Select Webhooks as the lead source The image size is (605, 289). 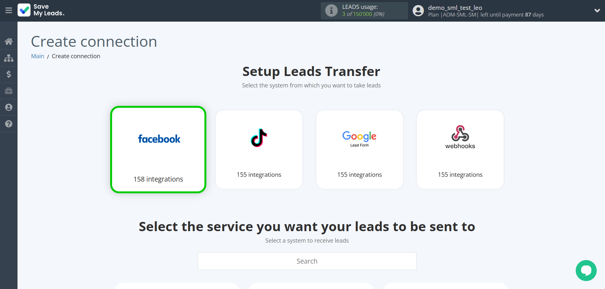pos(460,149)
